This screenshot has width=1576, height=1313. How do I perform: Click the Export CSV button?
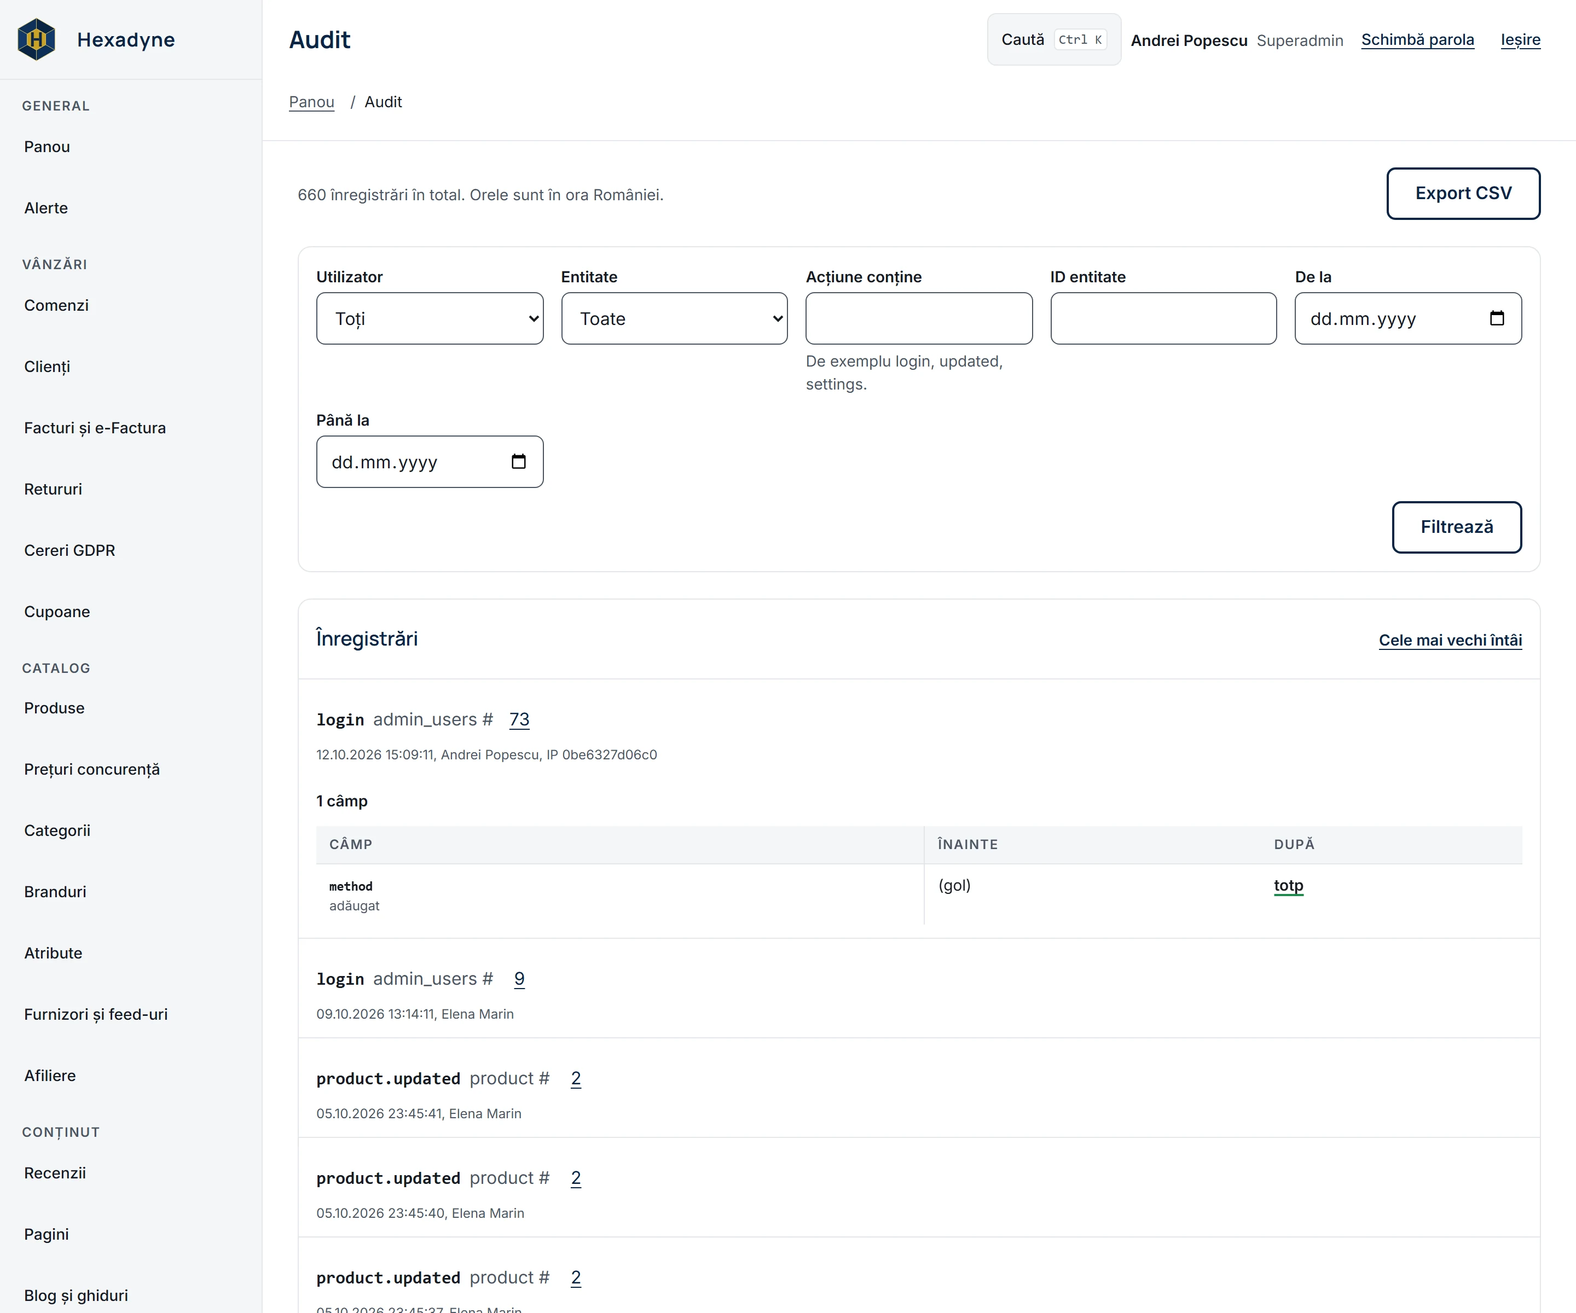[1463, 193]
